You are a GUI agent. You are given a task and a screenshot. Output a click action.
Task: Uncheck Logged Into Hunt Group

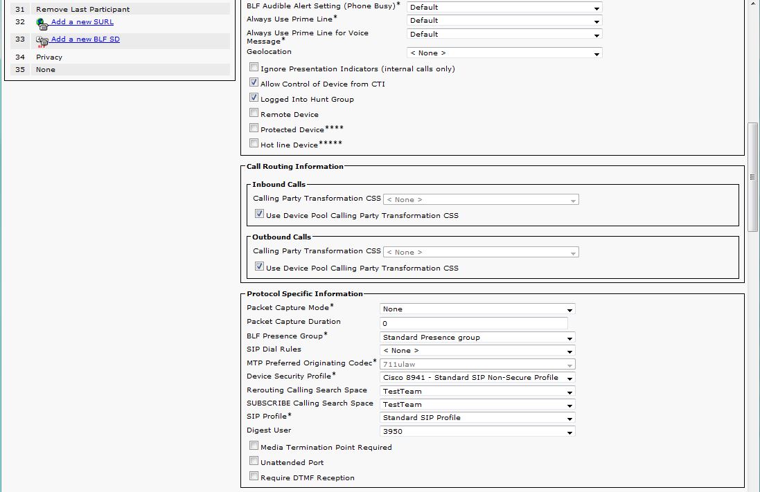pos(254,98)
